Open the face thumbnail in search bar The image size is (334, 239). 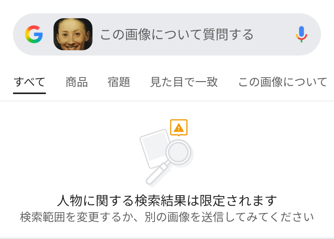pos(73,34)
